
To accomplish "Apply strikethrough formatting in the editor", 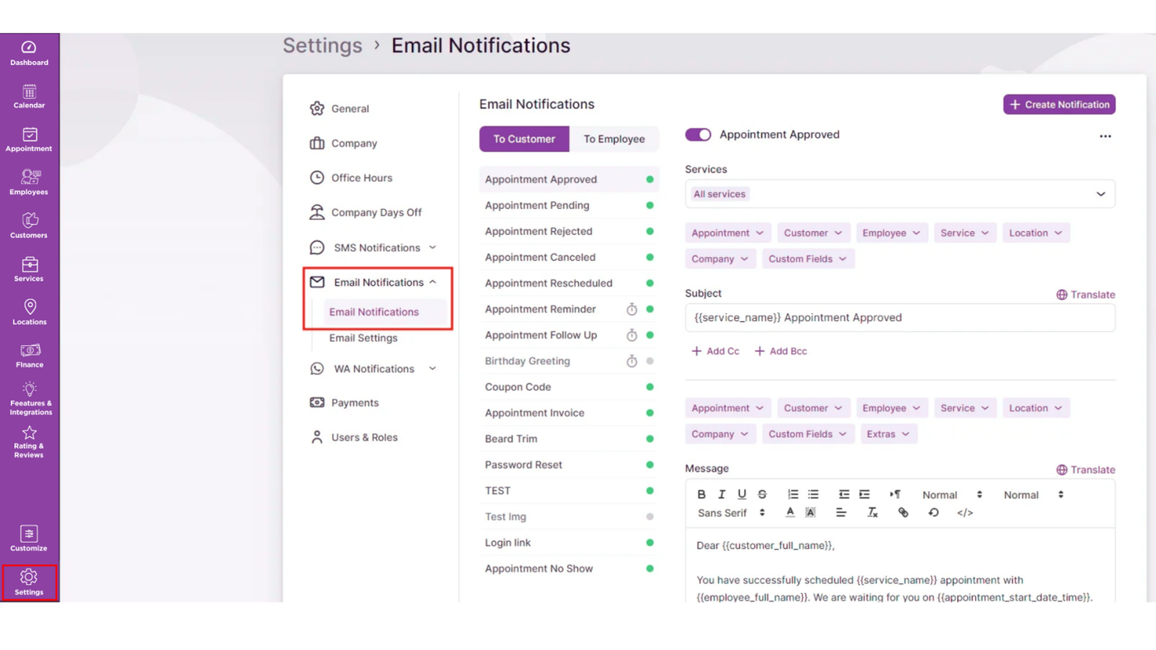I will point(762,495).
